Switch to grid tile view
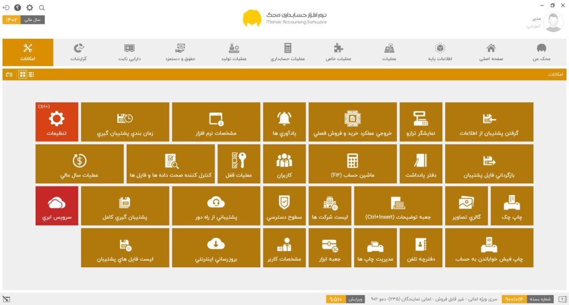Screen dimensions: 569x305 click(x=22, y=74)
